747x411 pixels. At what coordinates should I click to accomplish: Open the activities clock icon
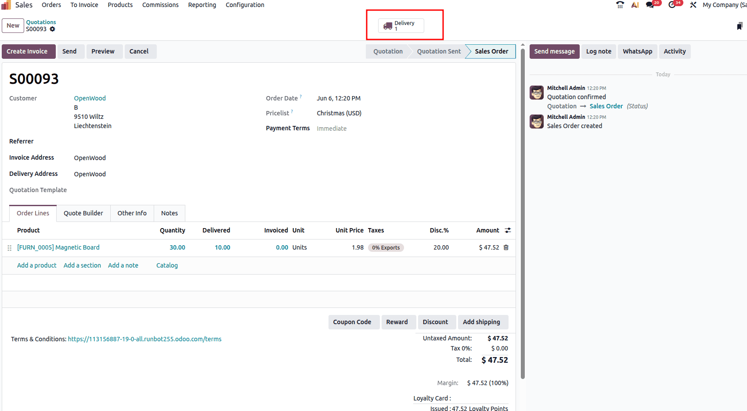pos(672,5)
